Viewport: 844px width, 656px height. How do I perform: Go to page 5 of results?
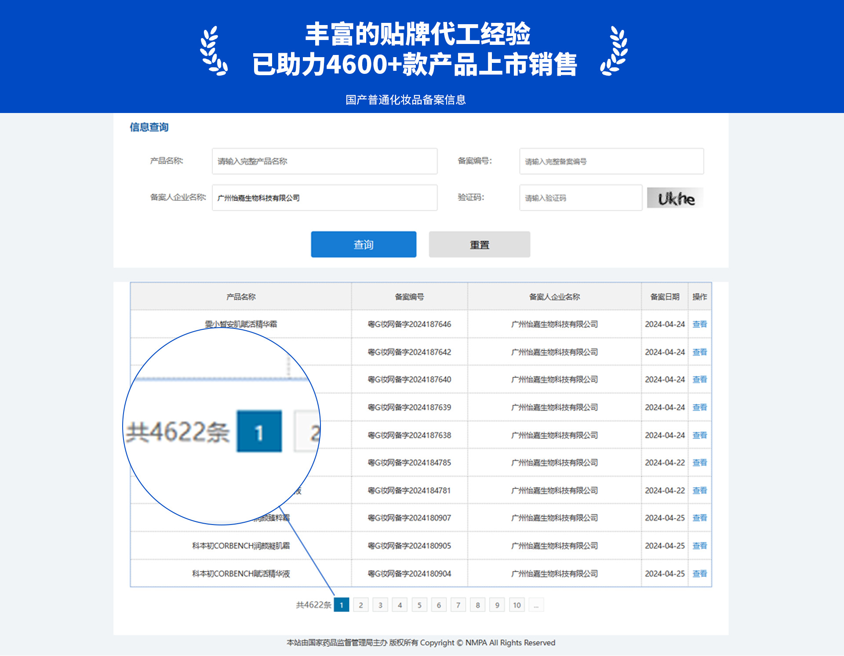(419, 605)
